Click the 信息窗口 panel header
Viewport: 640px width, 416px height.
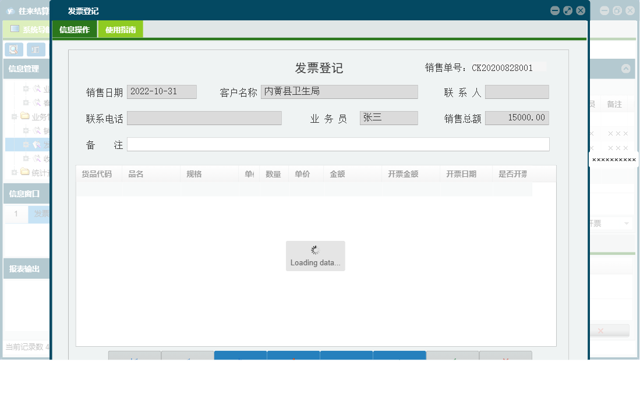coord(24,193)
